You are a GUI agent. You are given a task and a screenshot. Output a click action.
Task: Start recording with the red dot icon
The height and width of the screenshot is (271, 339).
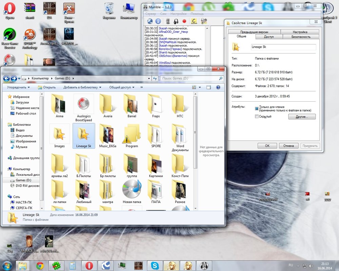[x=184, y=21]
